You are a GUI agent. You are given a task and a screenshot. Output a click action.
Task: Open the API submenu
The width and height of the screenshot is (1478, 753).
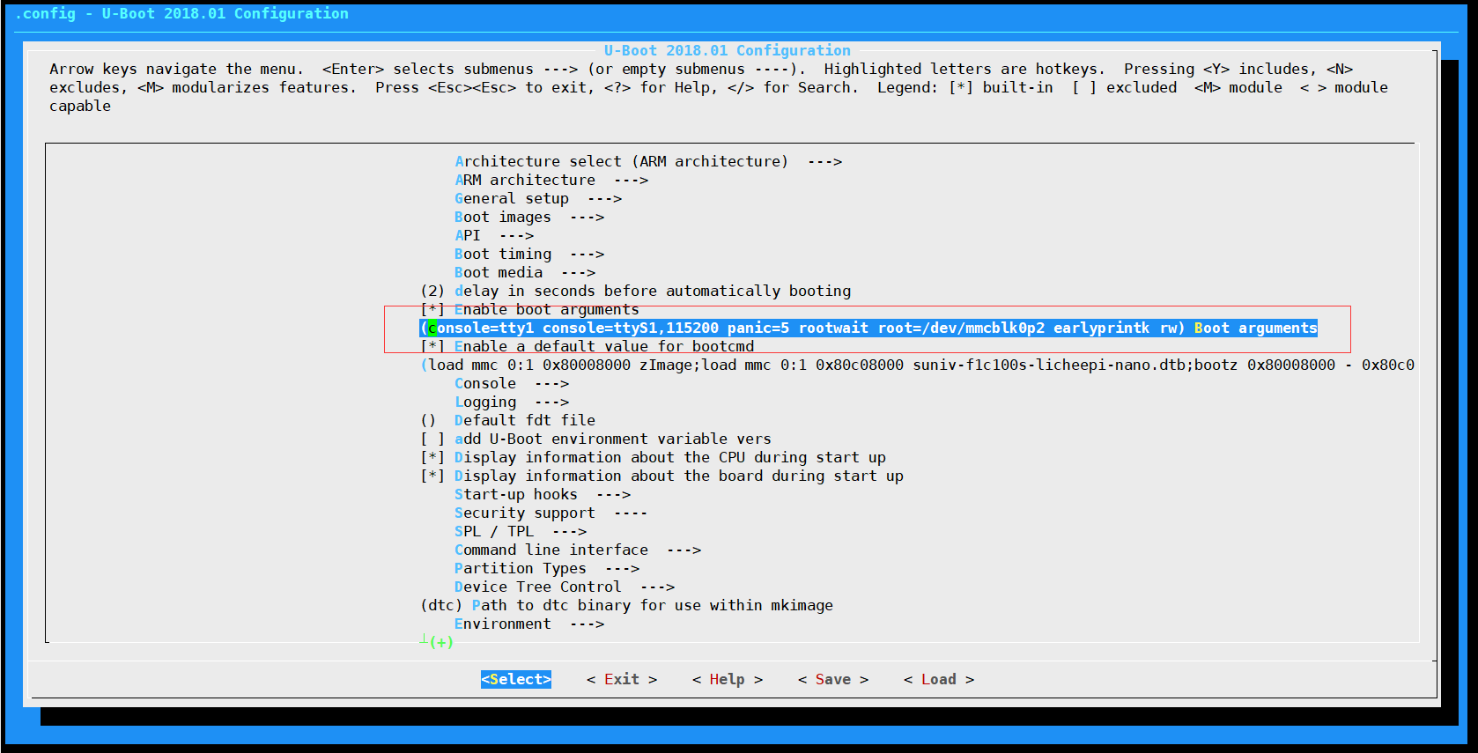[x=494, y=235]
